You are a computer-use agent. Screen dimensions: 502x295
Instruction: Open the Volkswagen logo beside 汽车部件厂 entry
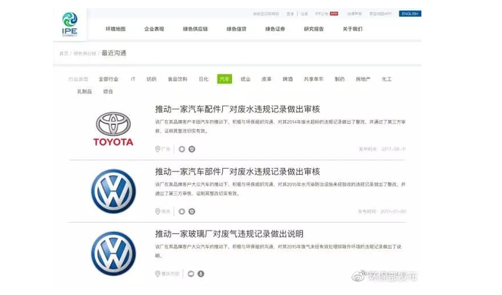click(113, 192)
